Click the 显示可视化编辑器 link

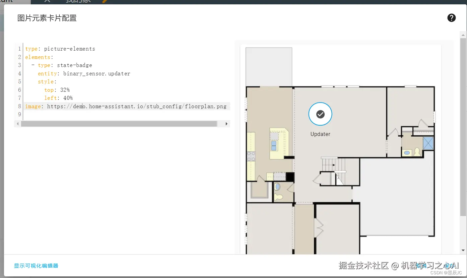(x=36, y=266)
